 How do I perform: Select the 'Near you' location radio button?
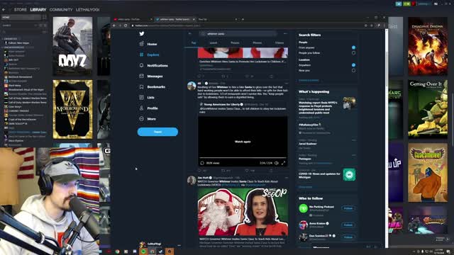pos(353,70)
